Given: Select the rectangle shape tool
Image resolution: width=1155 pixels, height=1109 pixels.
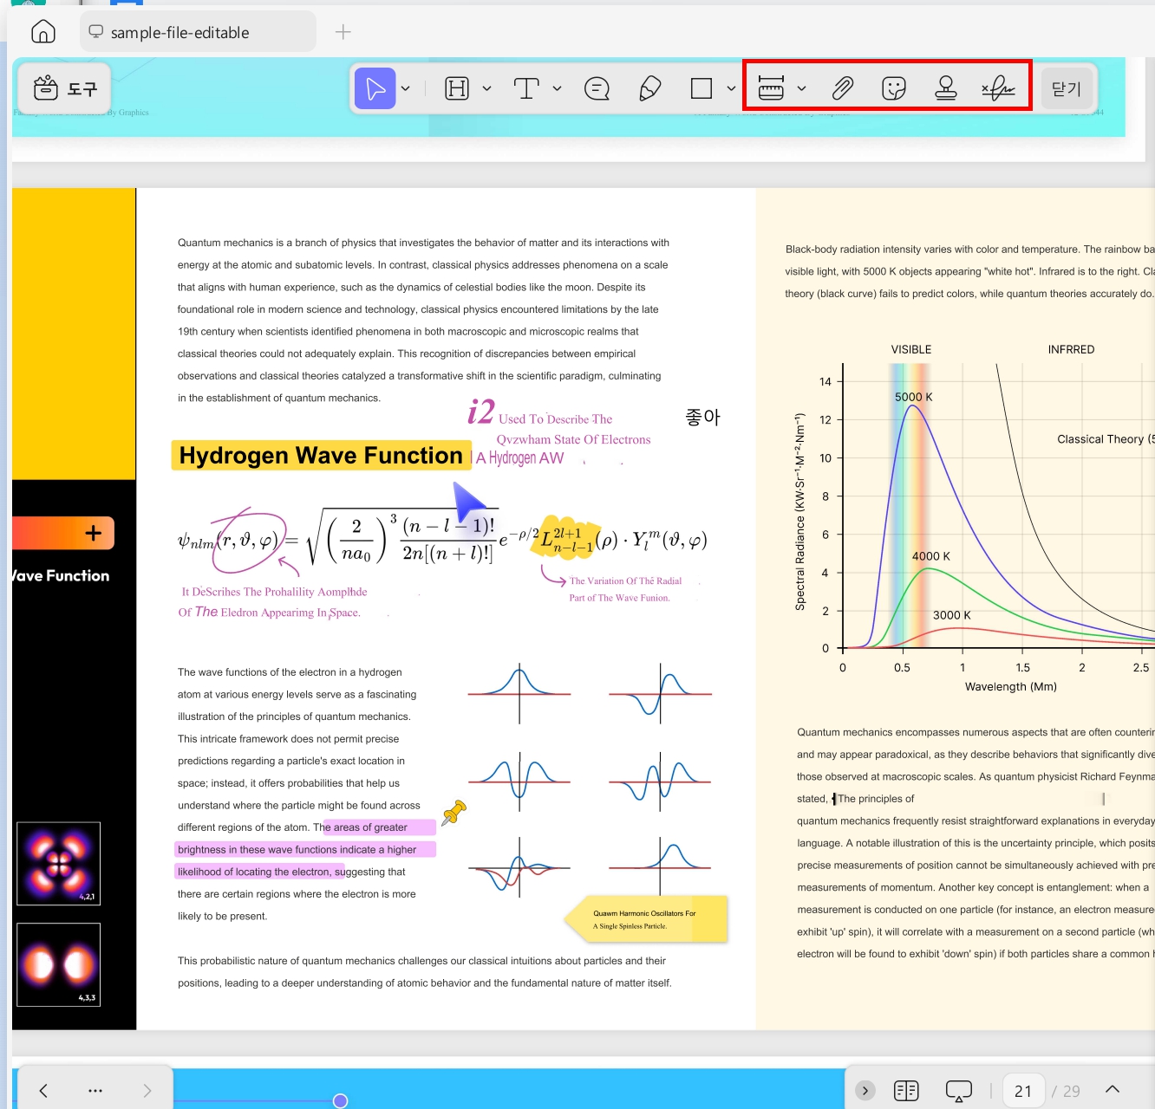Looking at the screenshot, I should click(x=701, y=88).
